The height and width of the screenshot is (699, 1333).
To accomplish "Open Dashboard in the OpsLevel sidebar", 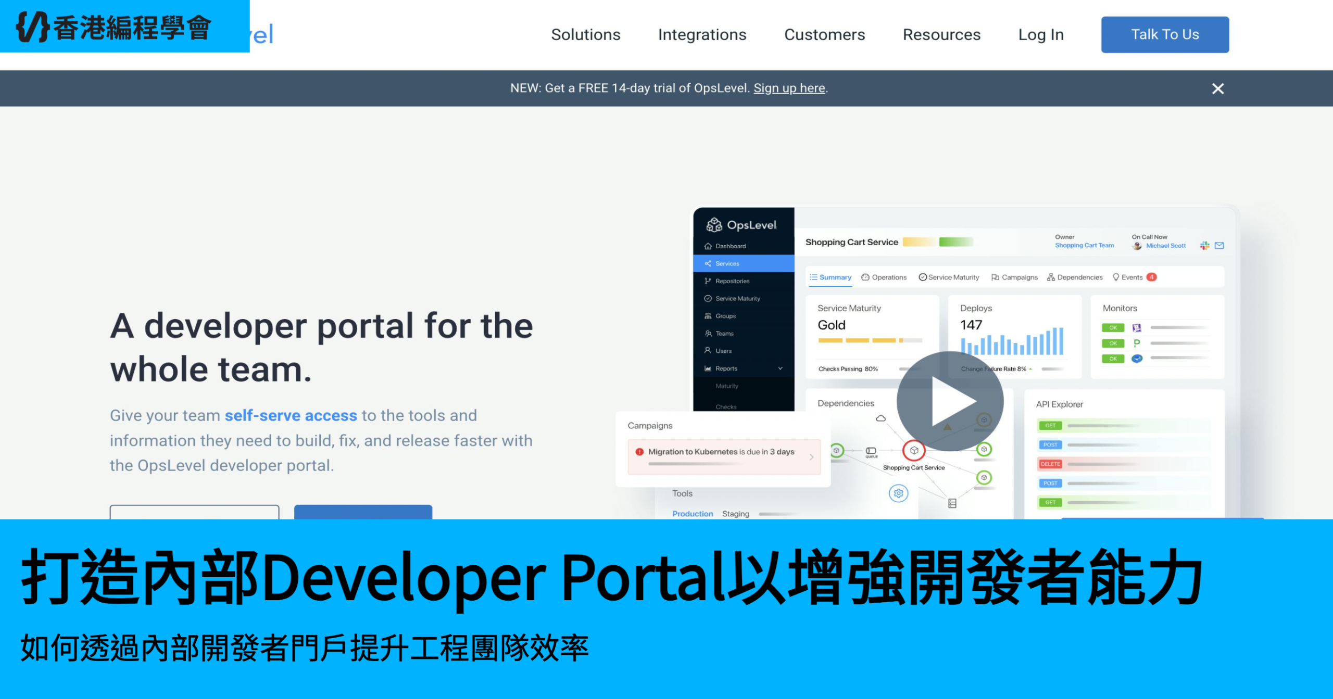I will tap(731, 246).
